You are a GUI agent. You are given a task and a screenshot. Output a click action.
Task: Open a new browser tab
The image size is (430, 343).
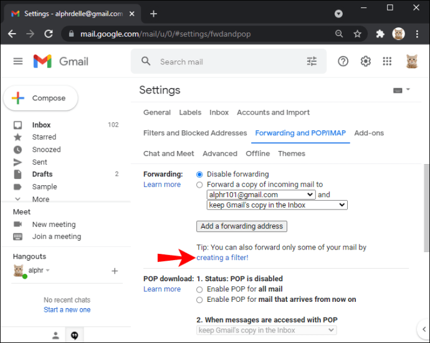tap(153, 14)
